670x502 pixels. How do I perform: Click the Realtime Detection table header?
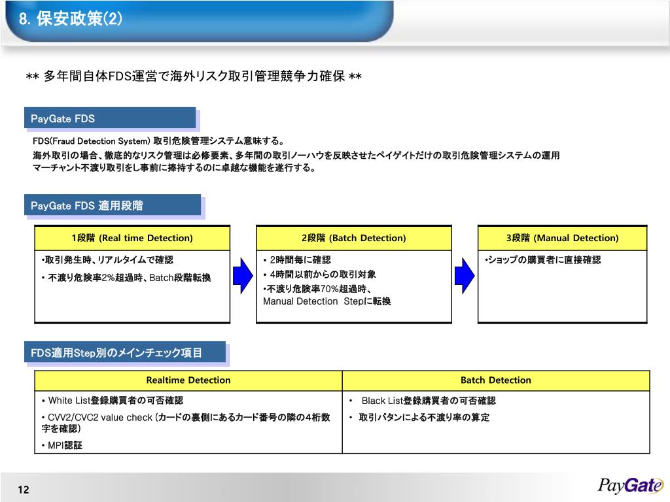click(x=188, y=380)
